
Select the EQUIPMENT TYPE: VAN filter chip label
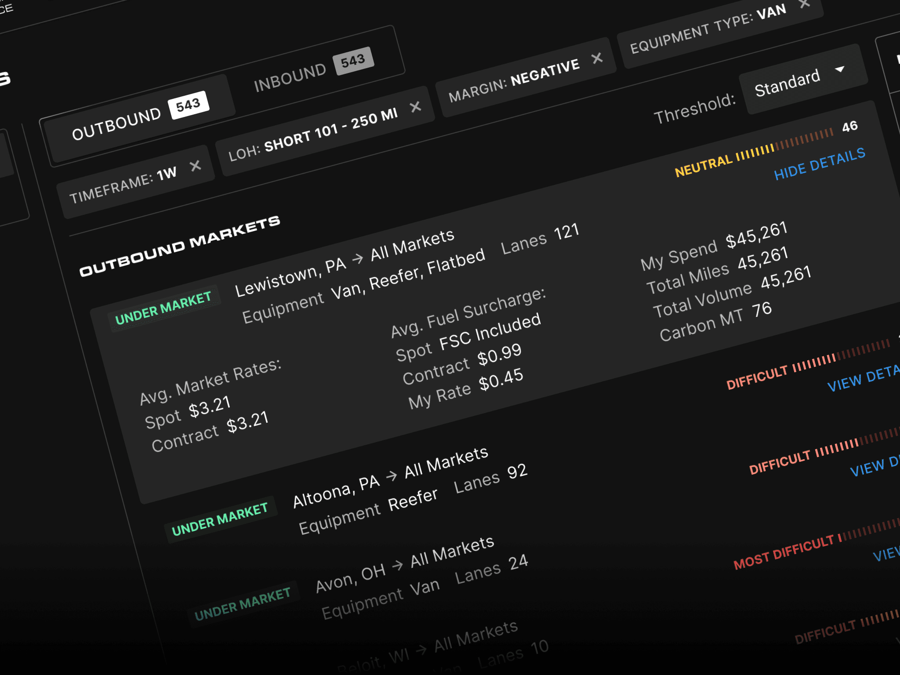[708, 29]
